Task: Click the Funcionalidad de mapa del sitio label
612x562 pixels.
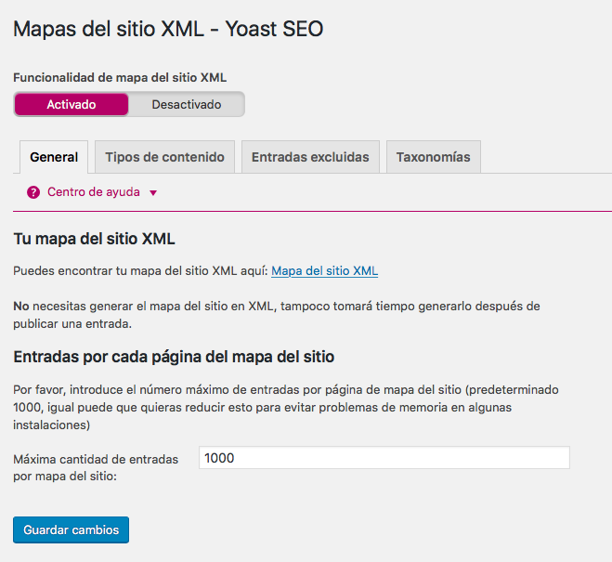Action: coord(120,77)
